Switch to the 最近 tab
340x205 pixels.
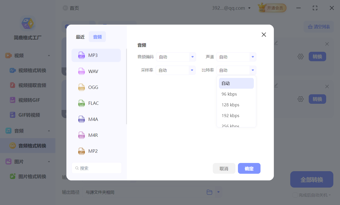point(80,37)
